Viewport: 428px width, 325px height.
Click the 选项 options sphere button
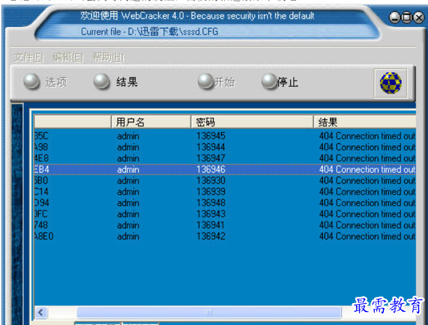[31, 81]
